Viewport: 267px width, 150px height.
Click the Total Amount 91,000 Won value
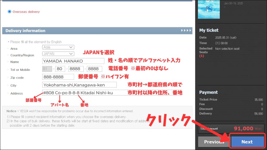point(244,128)
